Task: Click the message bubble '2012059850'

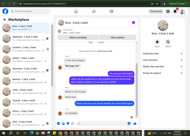Action: [x=71, y=113]
